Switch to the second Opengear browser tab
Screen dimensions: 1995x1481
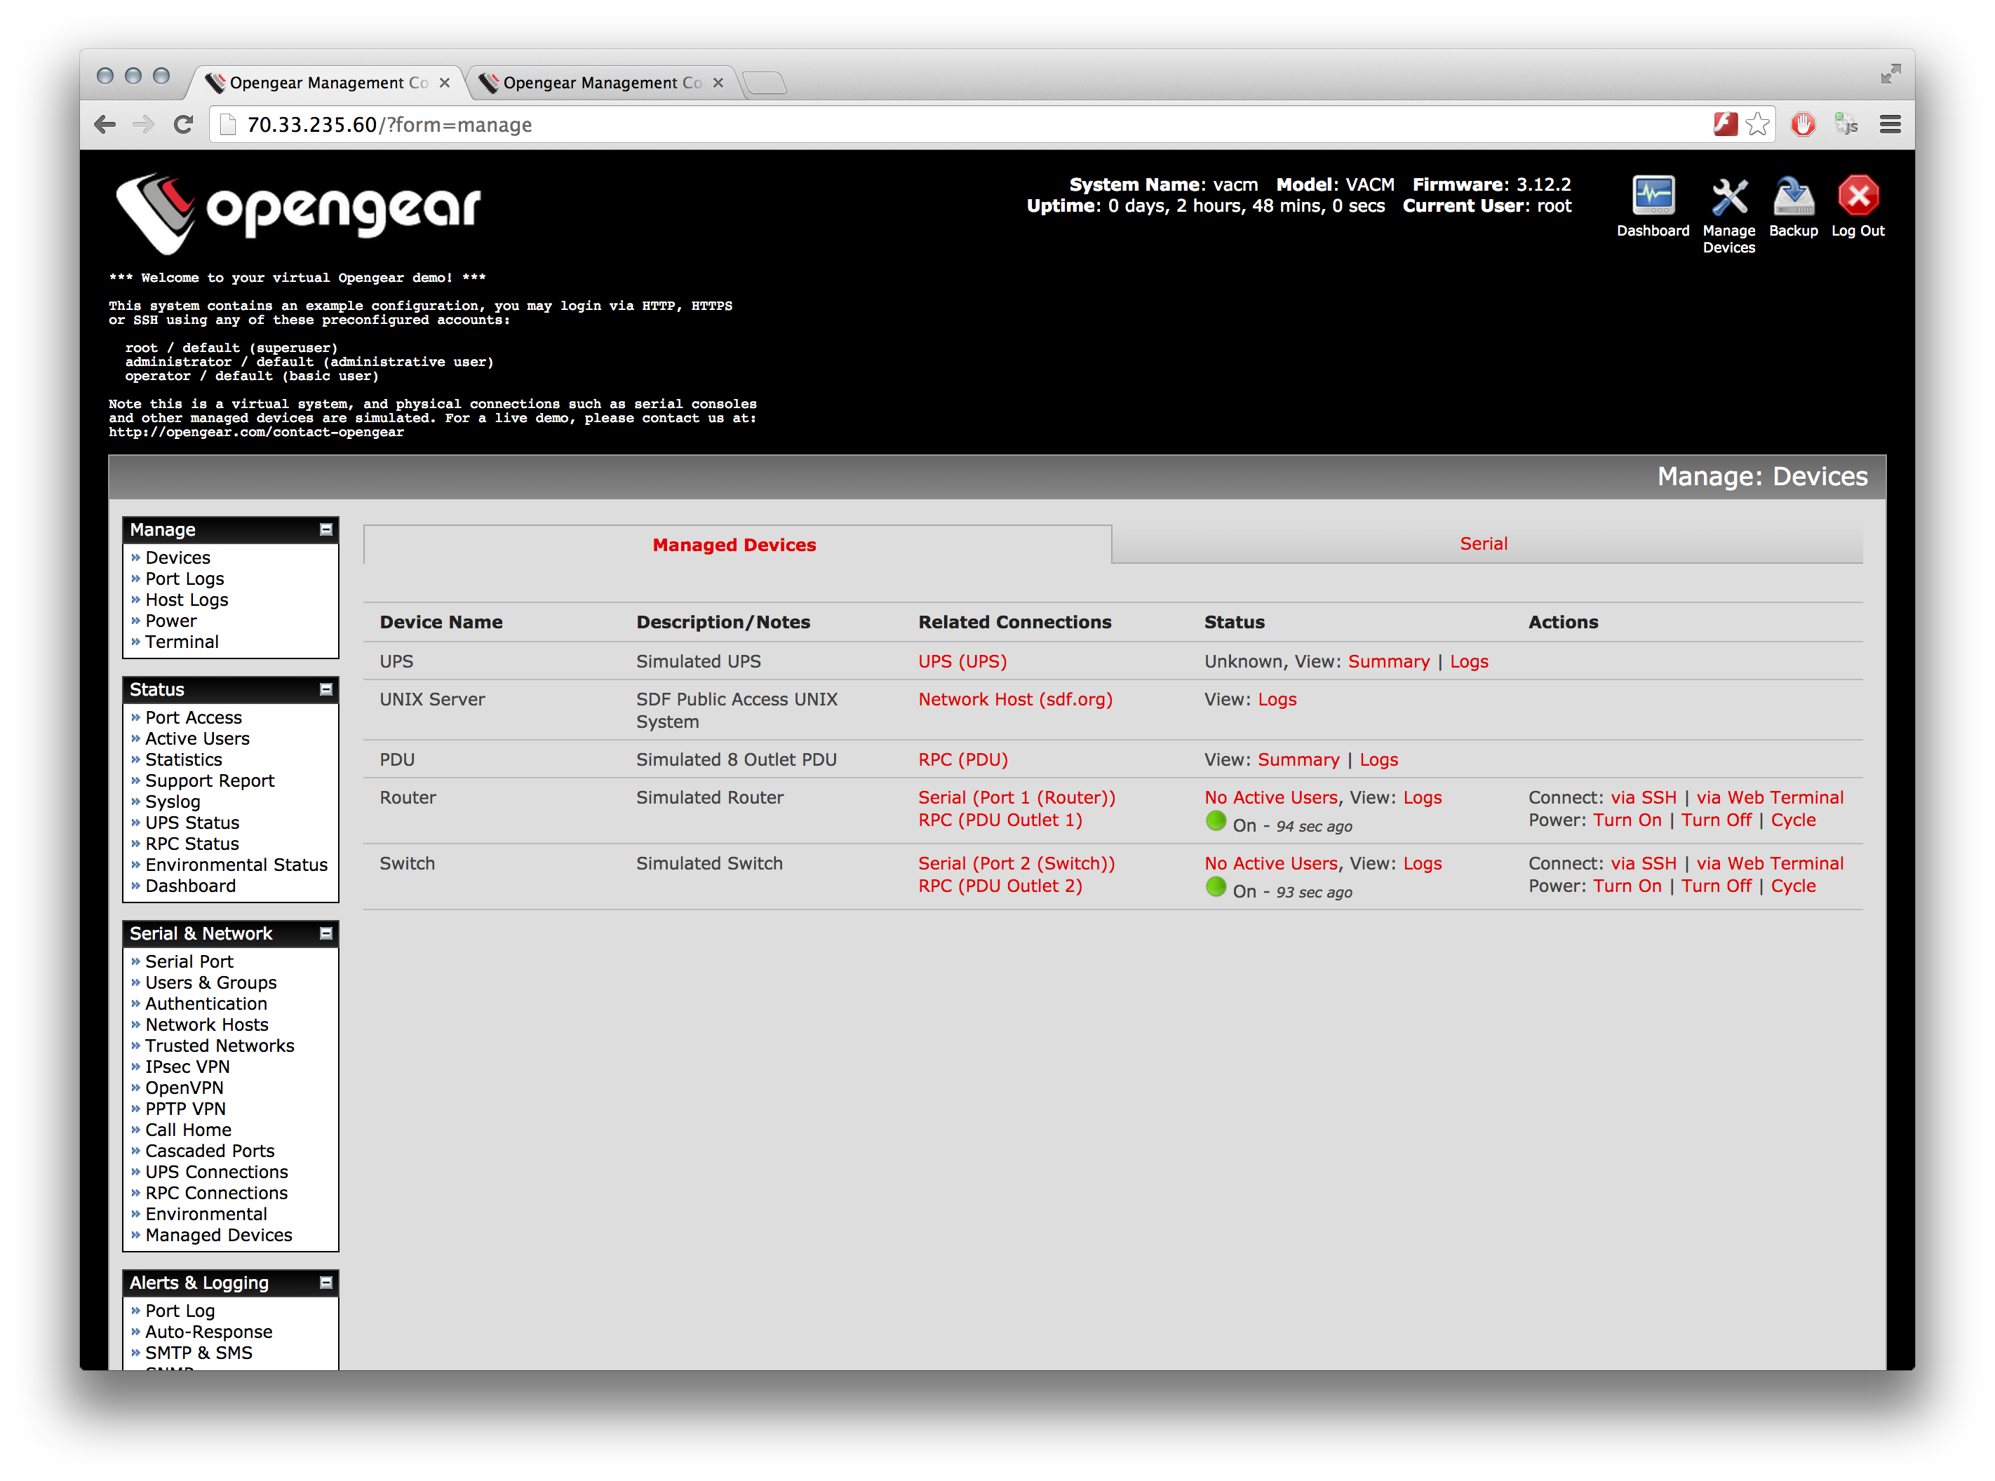click(602, 83)
